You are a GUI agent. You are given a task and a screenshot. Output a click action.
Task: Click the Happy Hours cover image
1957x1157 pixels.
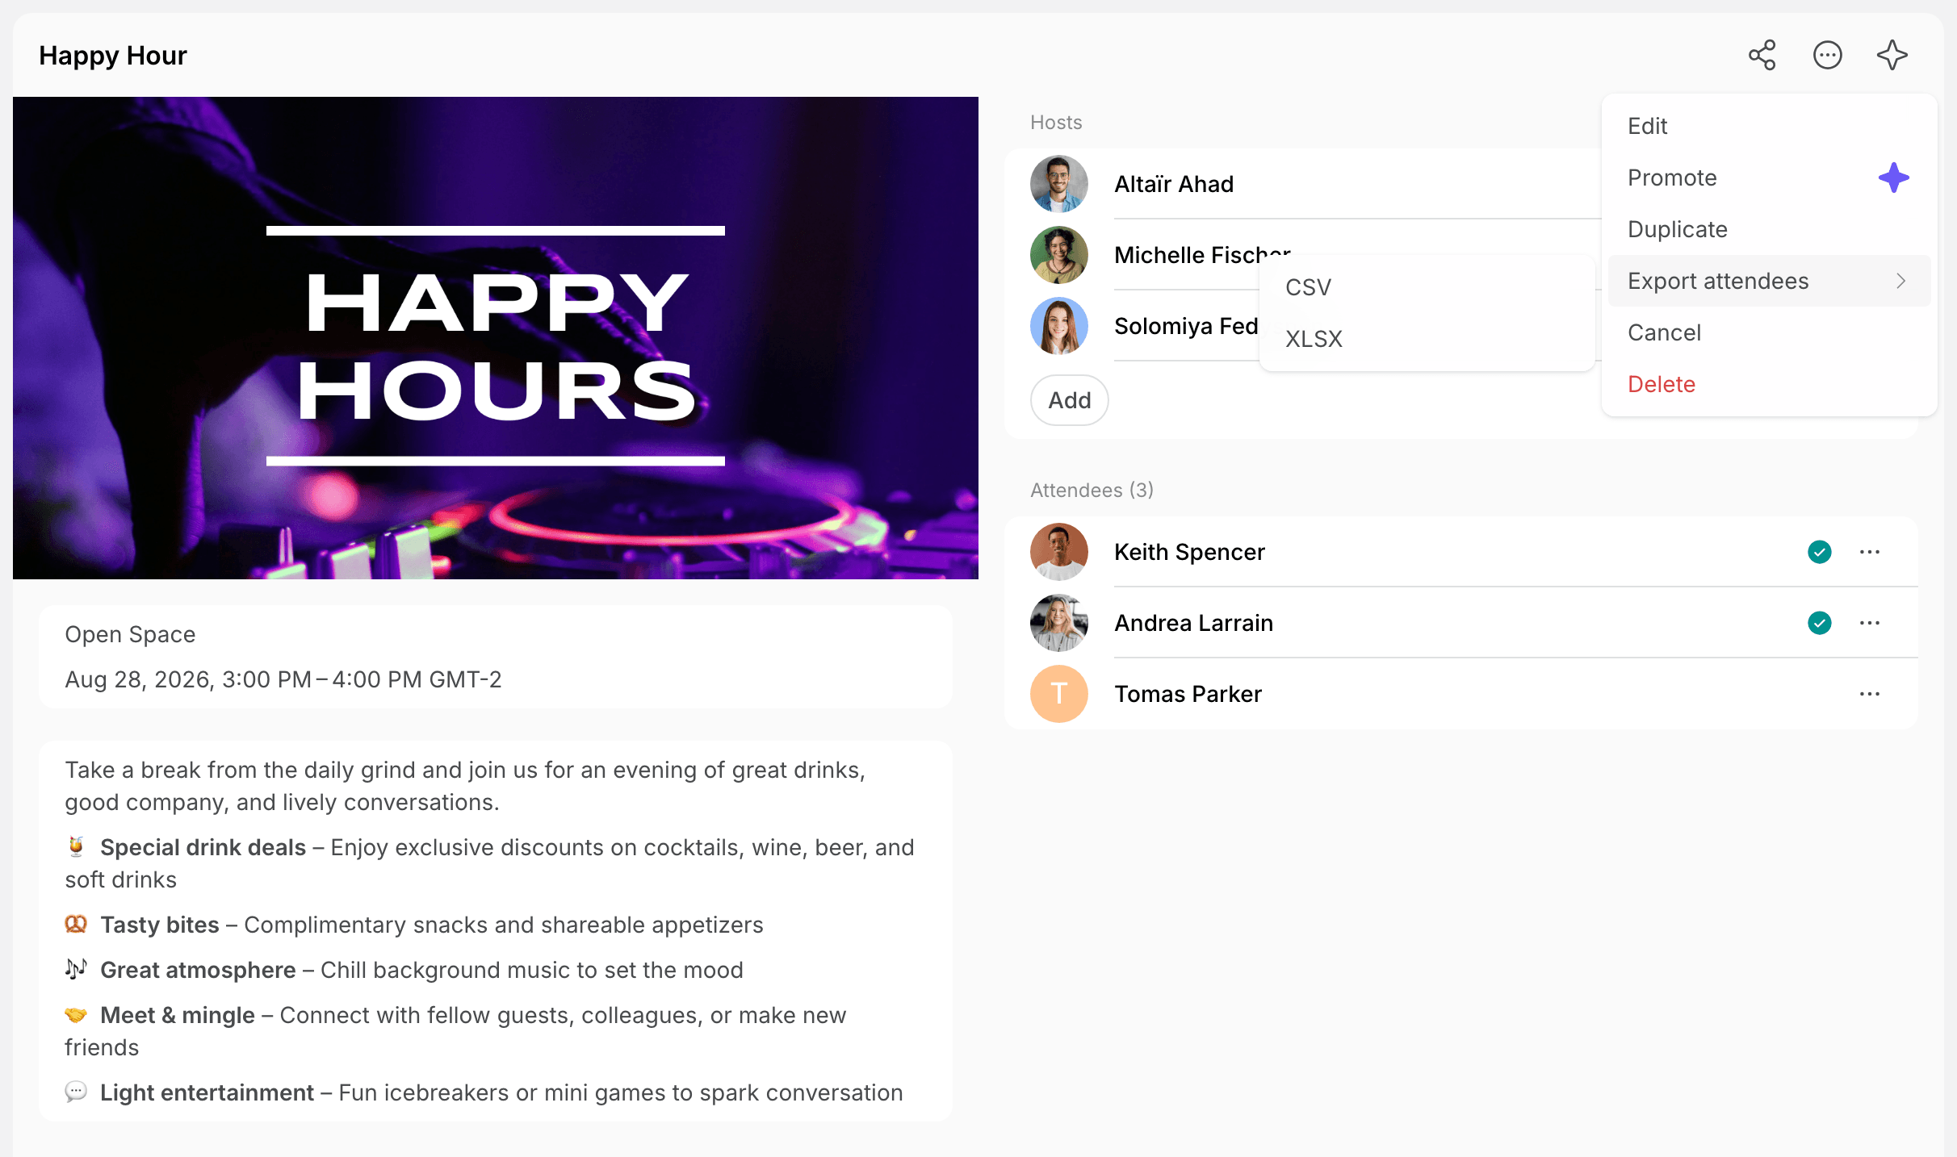(496, 338)
